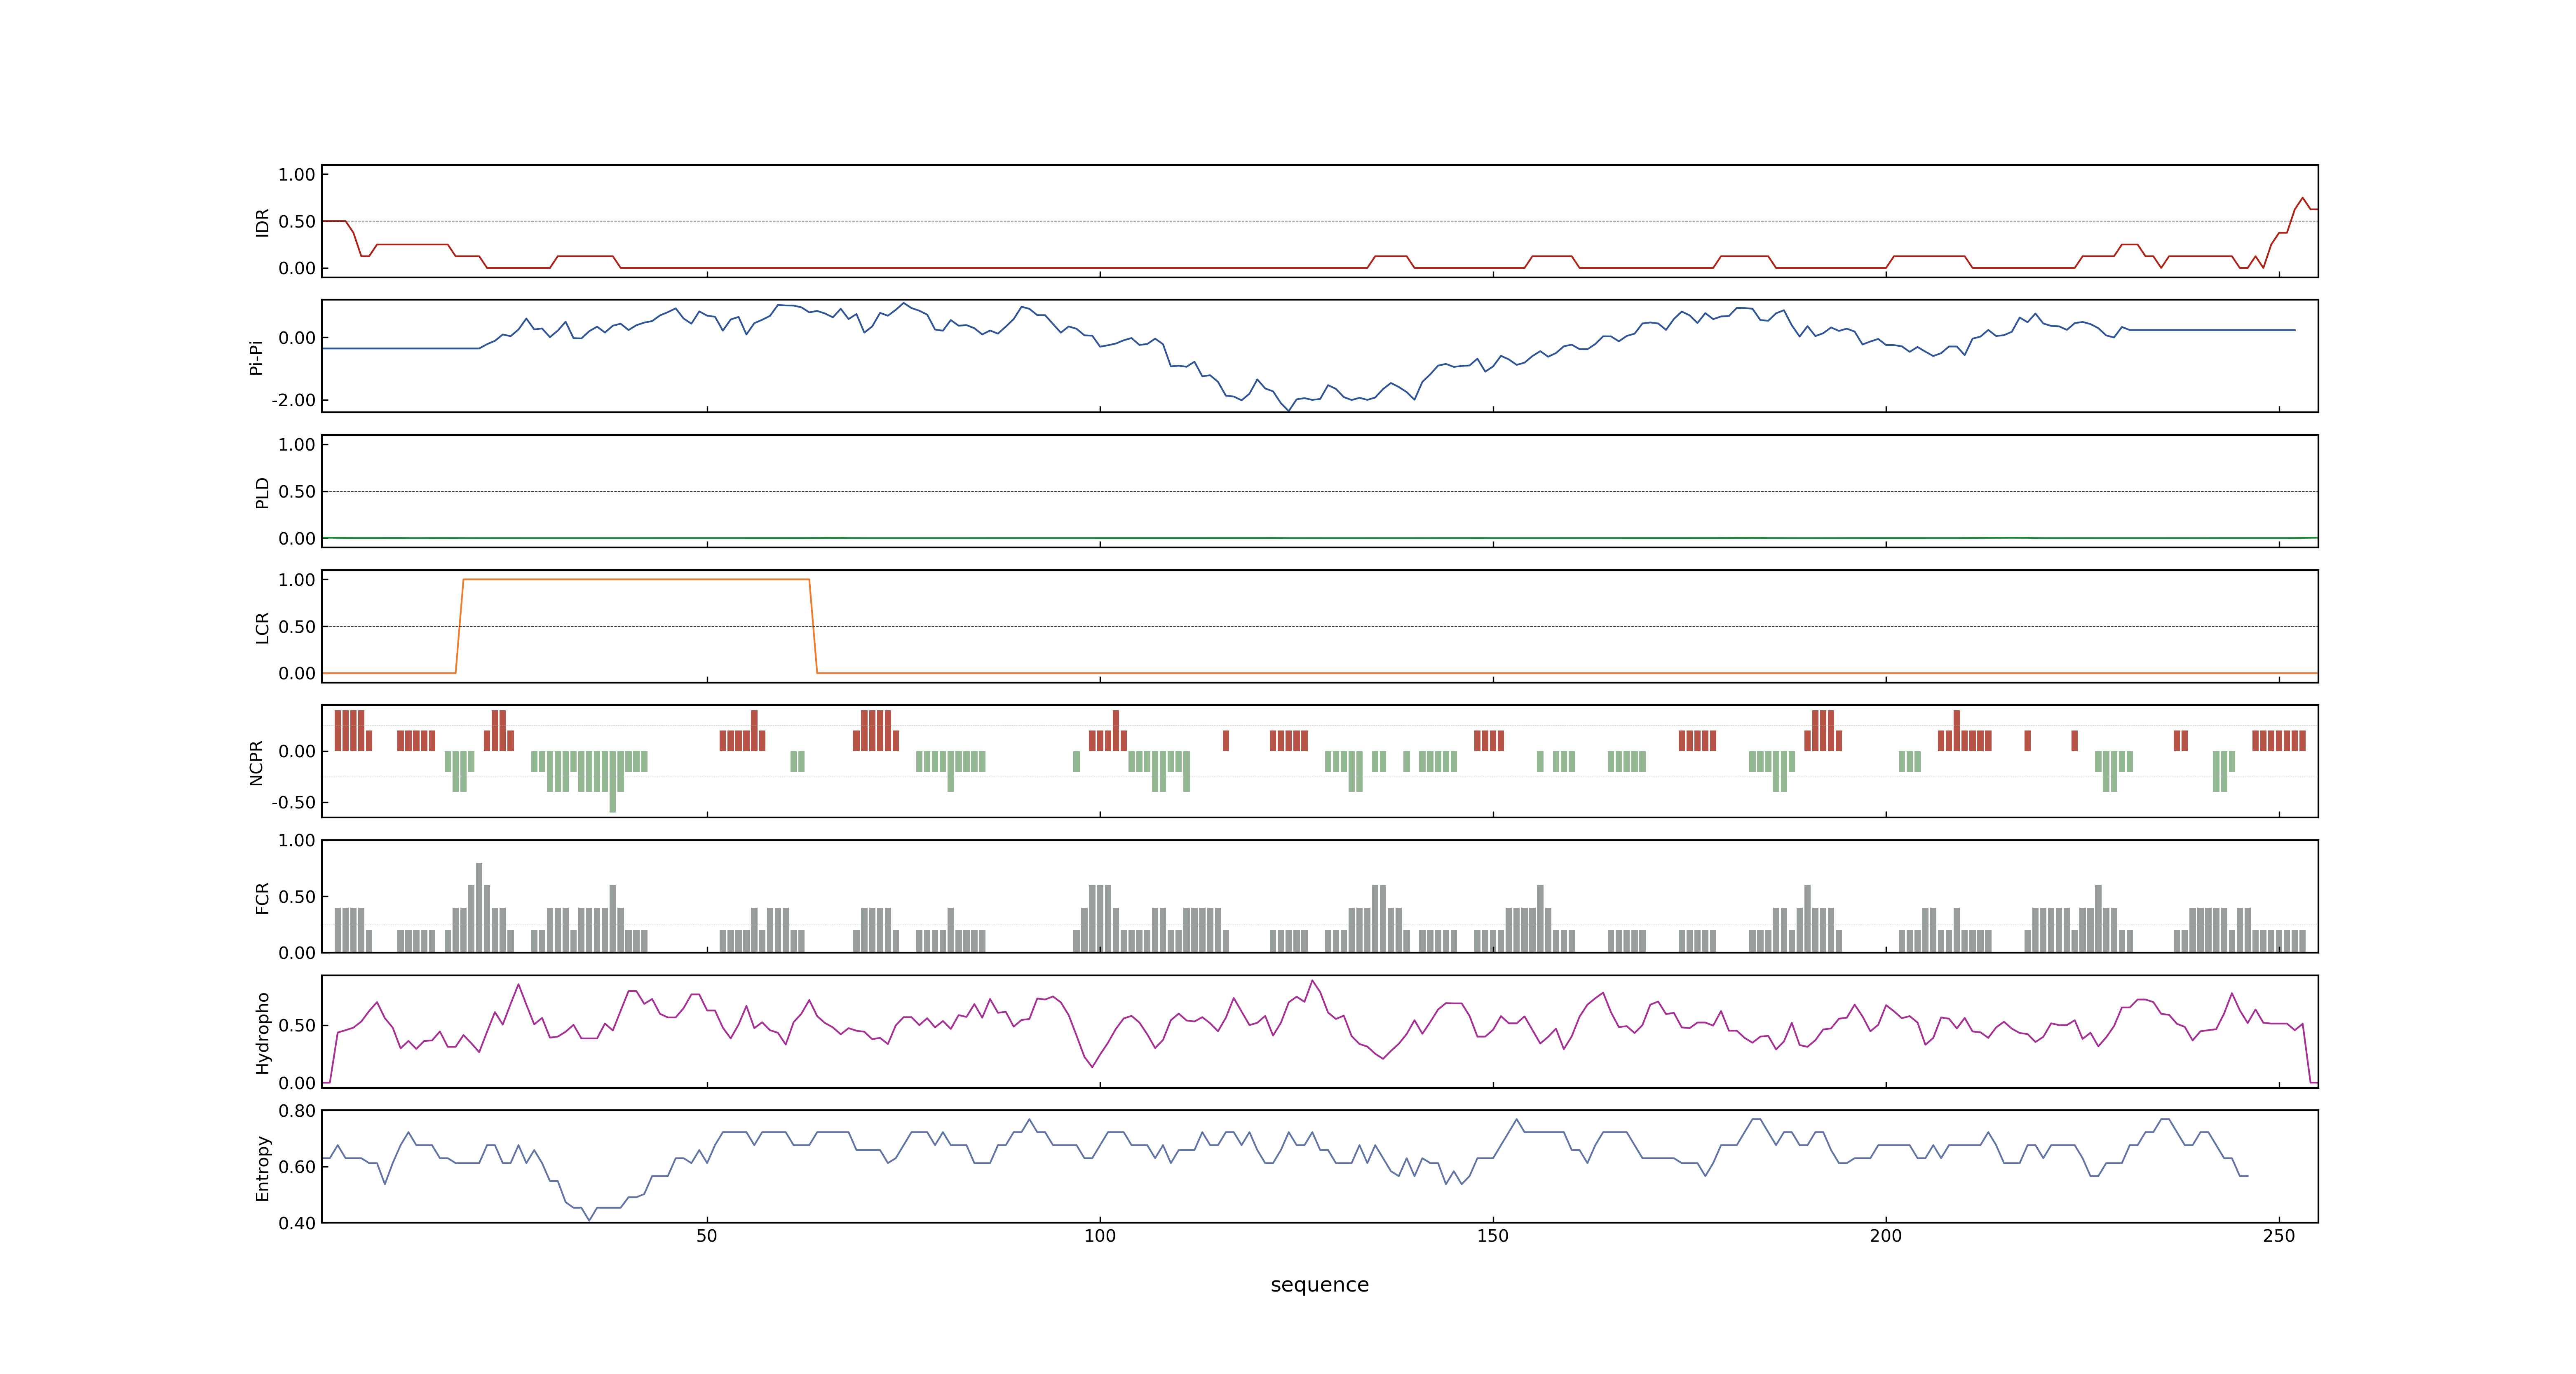Click the x-axis tick label 150

coord(1493,1236)
